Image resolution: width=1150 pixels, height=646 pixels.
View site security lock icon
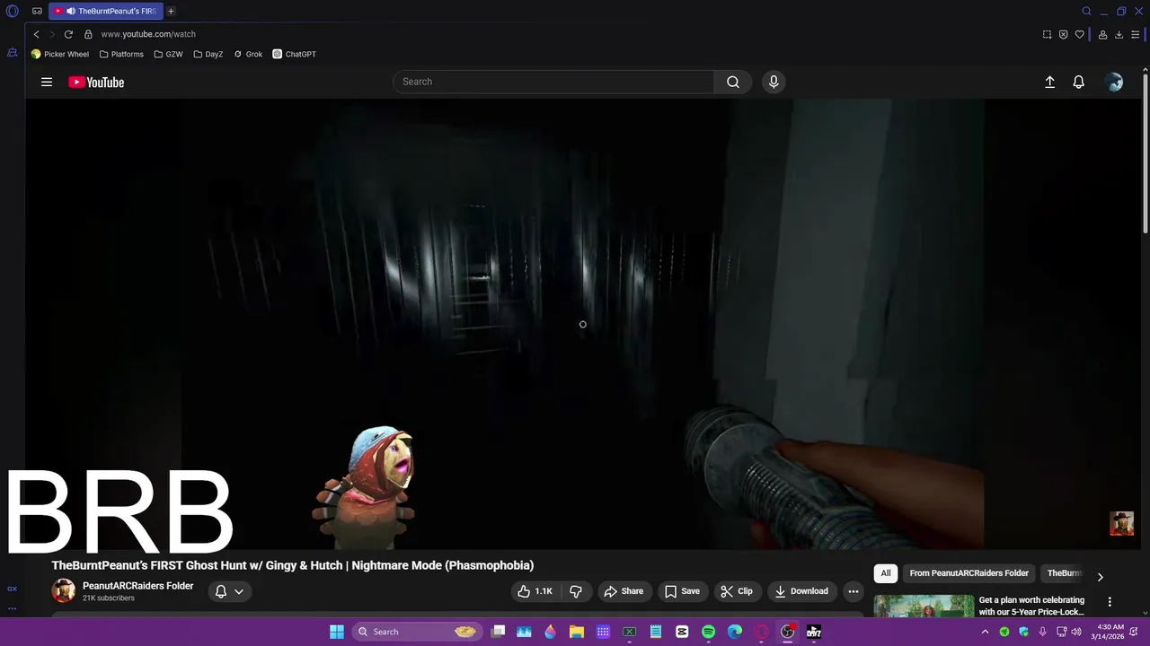(x=88, y=34)
